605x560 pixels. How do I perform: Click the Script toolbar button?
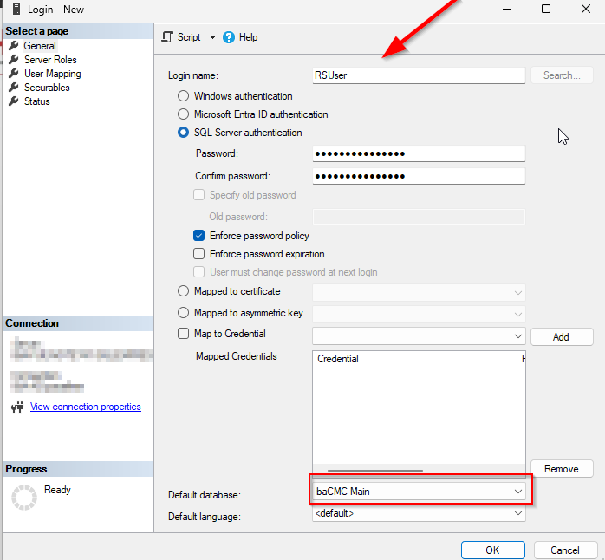(x=181, y=37)
